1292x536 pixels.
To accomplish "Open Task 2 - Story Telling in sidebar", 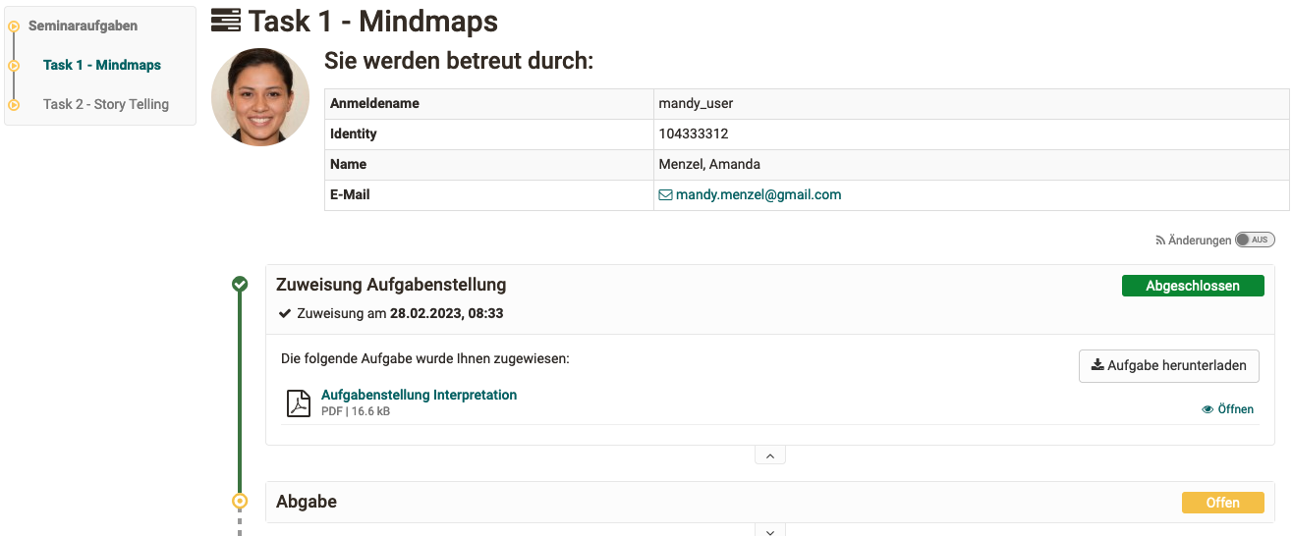I will pos(106,104).
